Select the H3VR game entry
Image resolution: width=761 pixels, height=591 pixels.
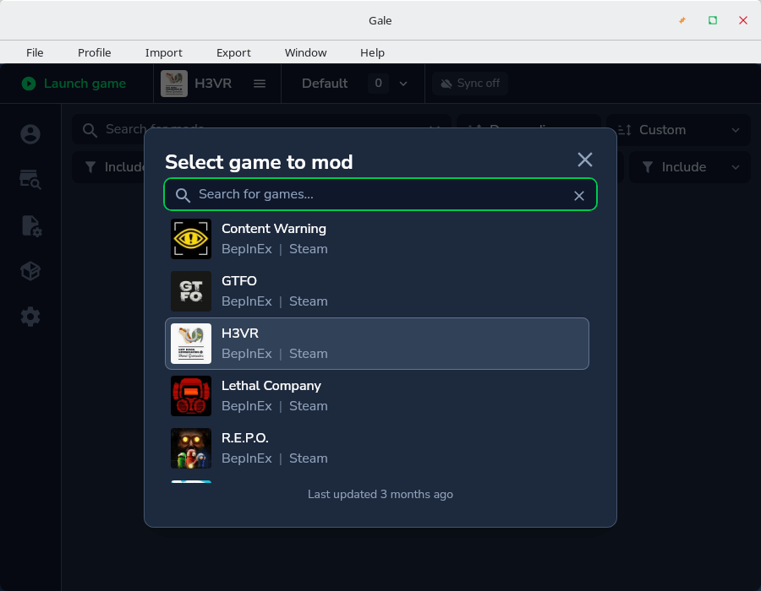[376, 344]
